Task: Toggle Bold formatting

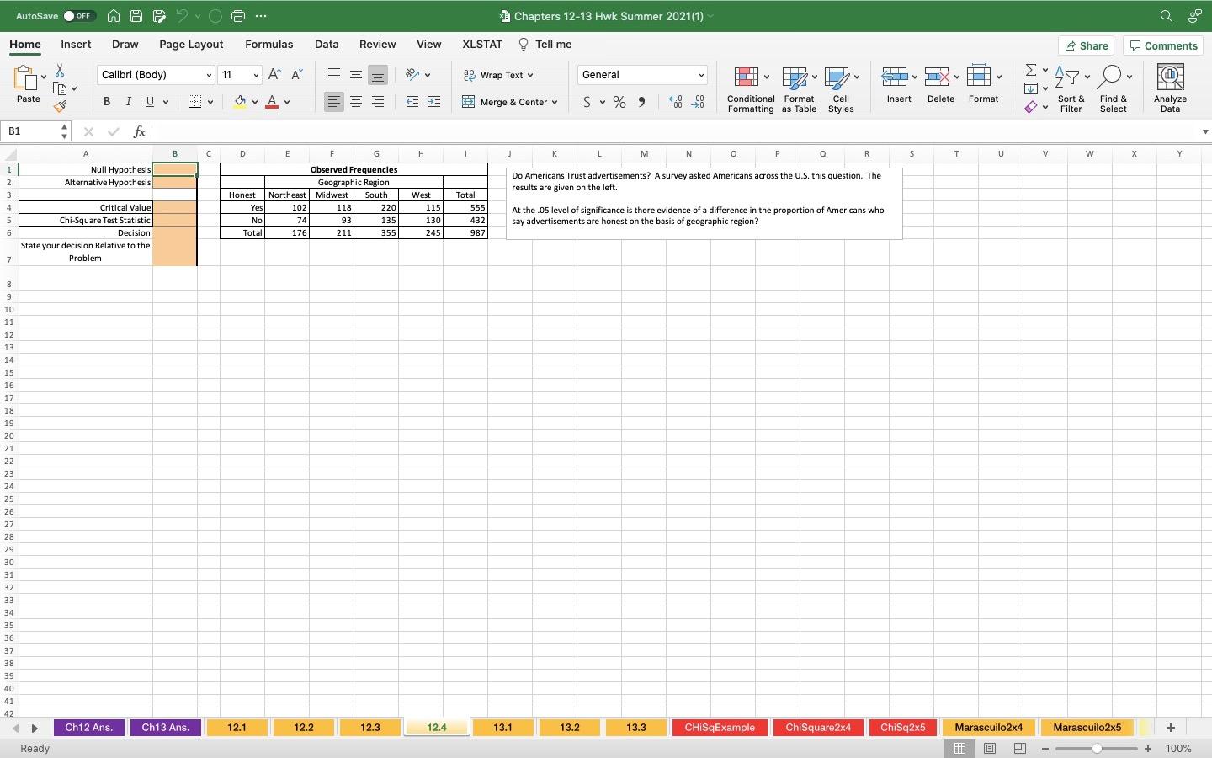Action: (107, 102)
